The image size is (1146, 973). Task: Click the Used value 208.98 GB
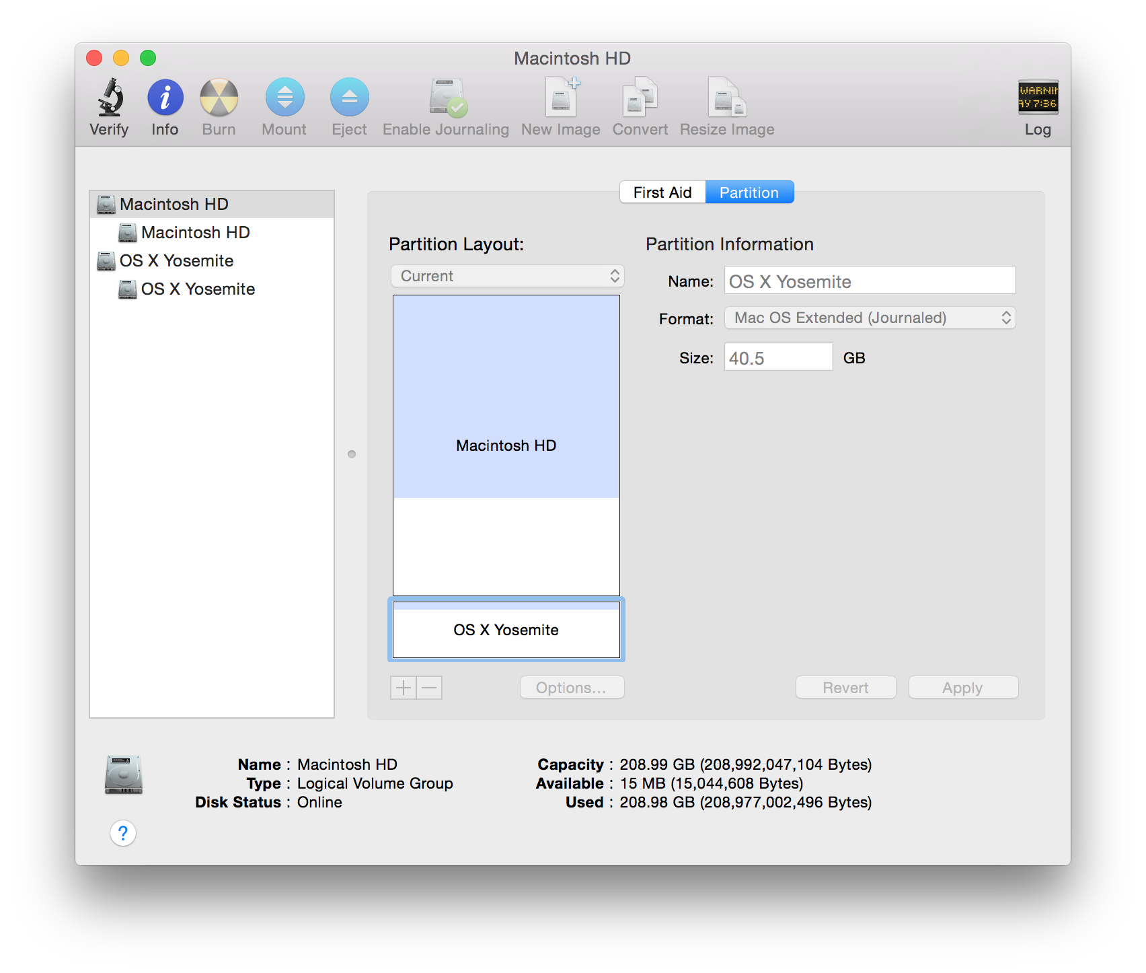click(746, 802)
